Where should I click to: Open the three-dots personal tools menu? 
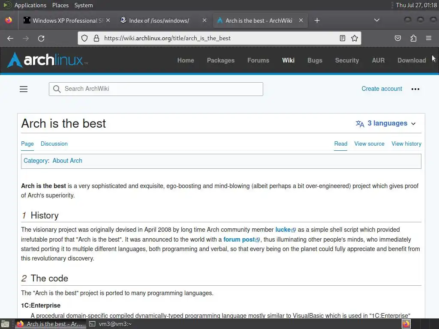coord(415,89)
